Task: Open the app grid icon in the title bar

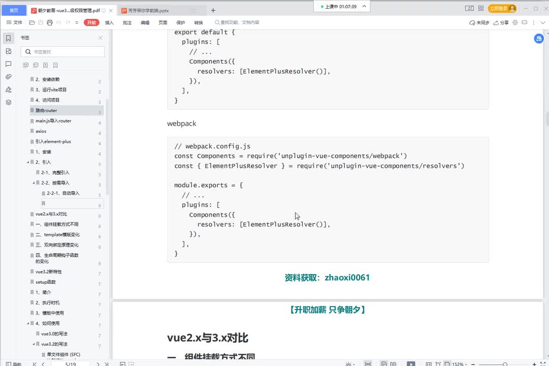Action: (481, 9)
